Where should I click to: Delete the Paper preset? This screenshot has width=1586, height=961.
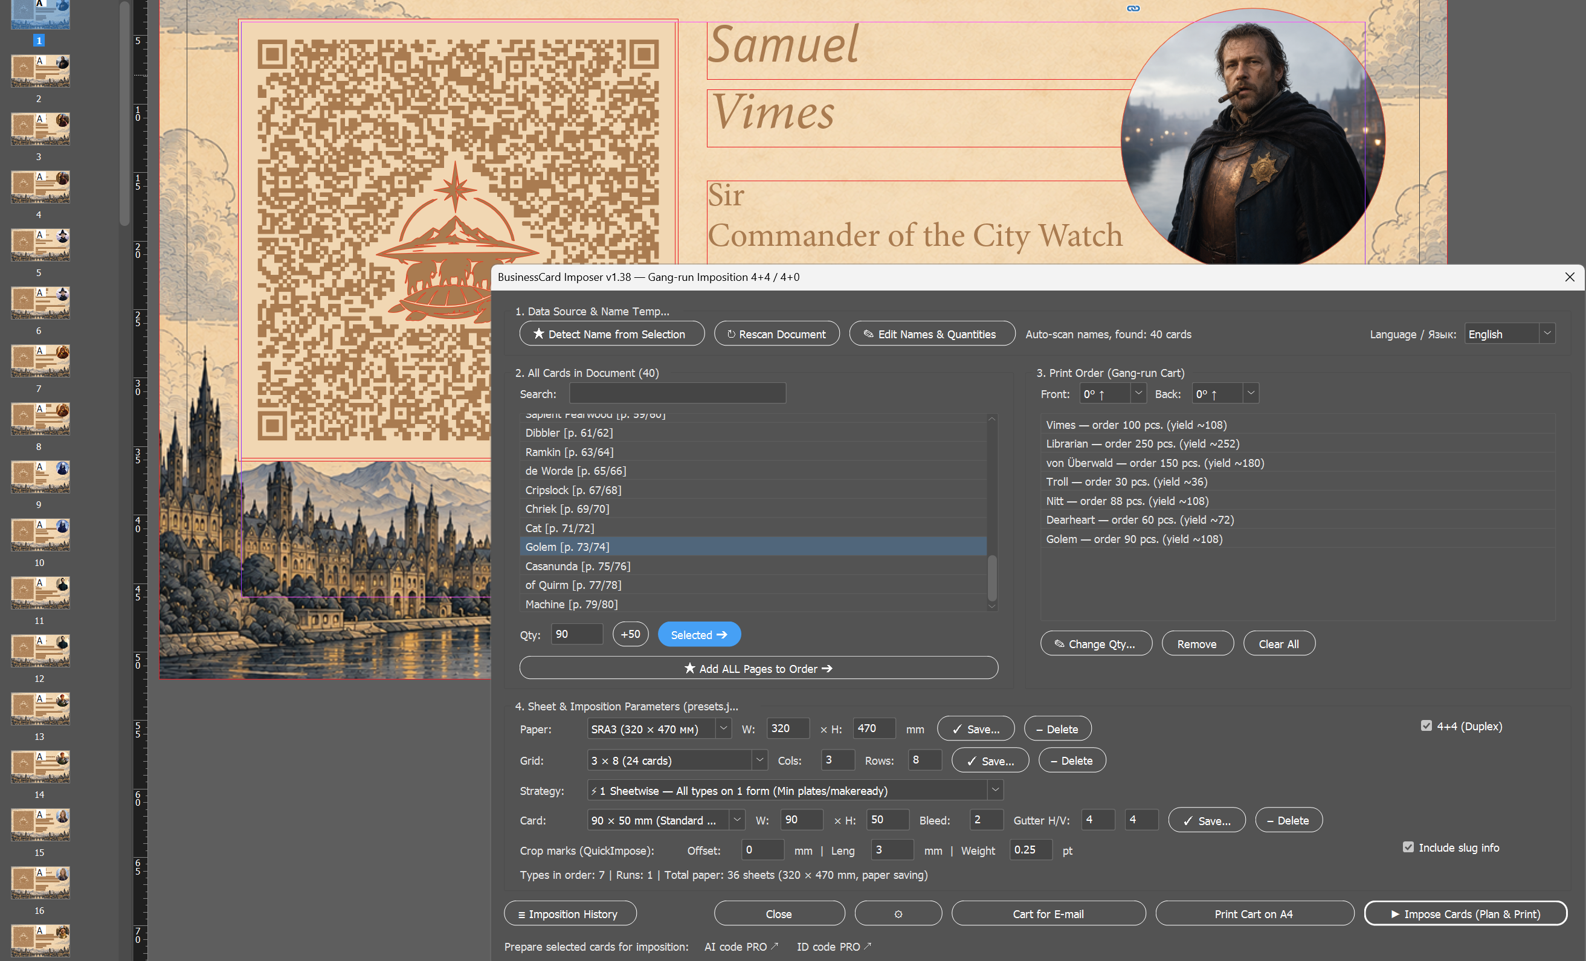tap(1057, 728)
